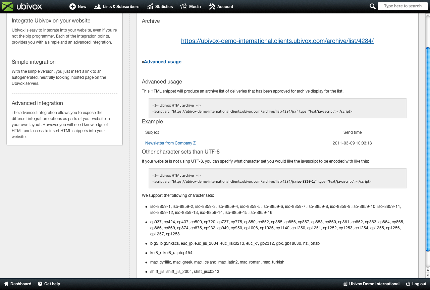Click the Account tools icon
The height and width of the screenshot is (290, 430).
pos(212,7)
